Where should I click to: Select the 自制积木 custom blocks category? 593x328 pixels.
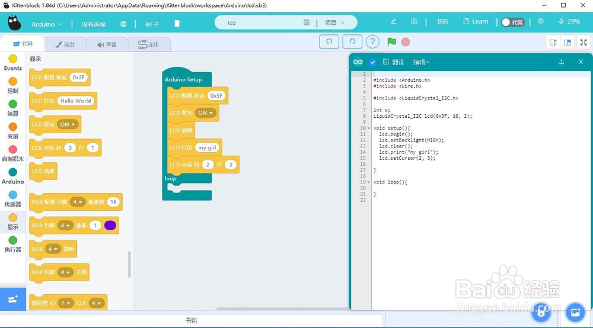pos(13,153)
